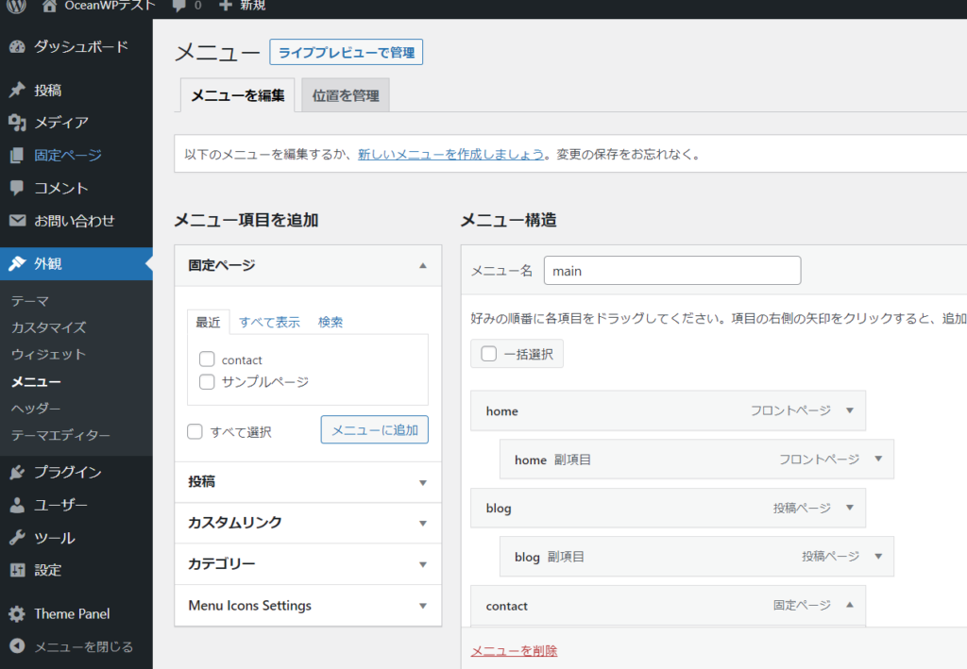This screenshot has width=967, height=669.
Task: Select the すべて表示 pages tab
Action: 269,322
